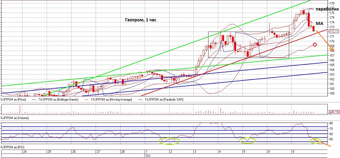
Task: Click the ГАЗПРОМ ao [Volume] panel label
Action: pyautogui.click(x=14, y=118)
